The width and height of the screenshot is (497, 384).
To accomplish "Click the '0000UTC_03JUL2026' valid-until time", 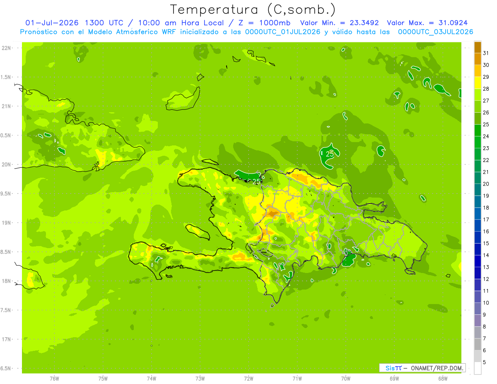I will (x=436, y=32).
